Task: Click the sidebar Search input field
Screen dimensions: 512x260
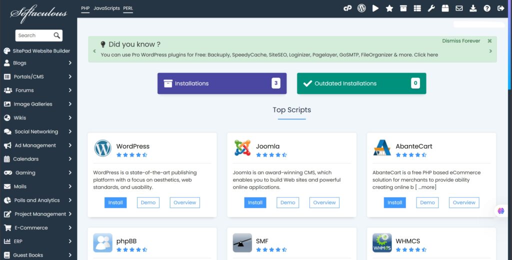Action: point(33,35)
